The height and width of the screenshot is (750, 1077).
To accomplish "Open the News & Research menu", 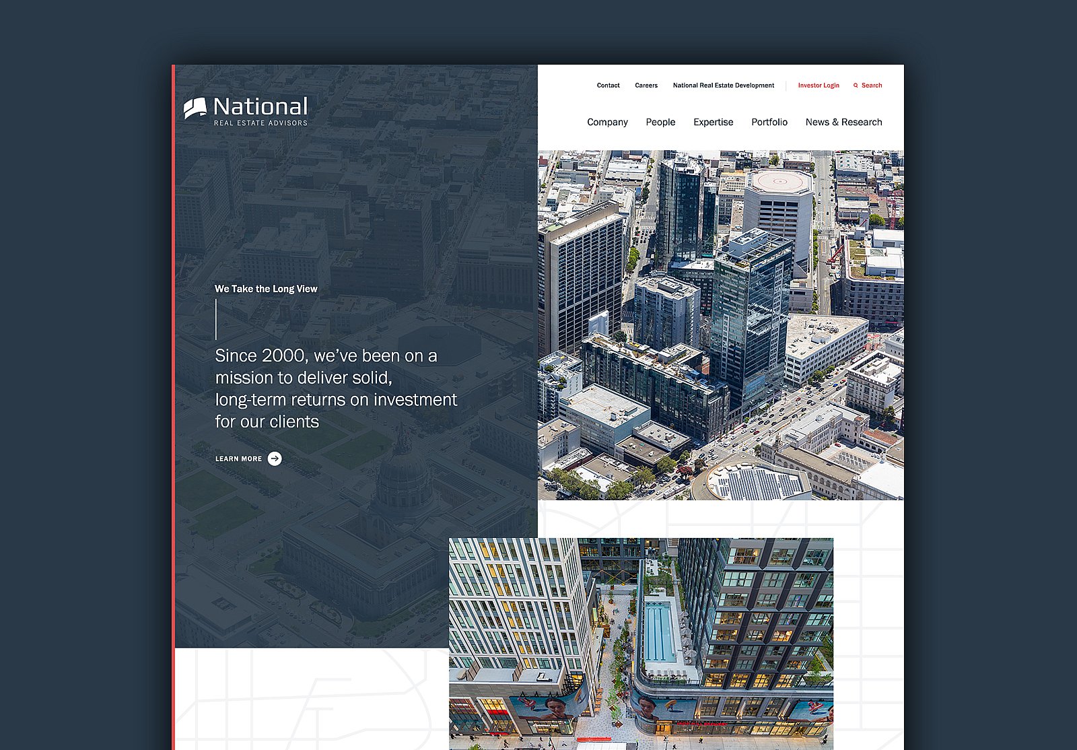I will (x=843, y=122).
